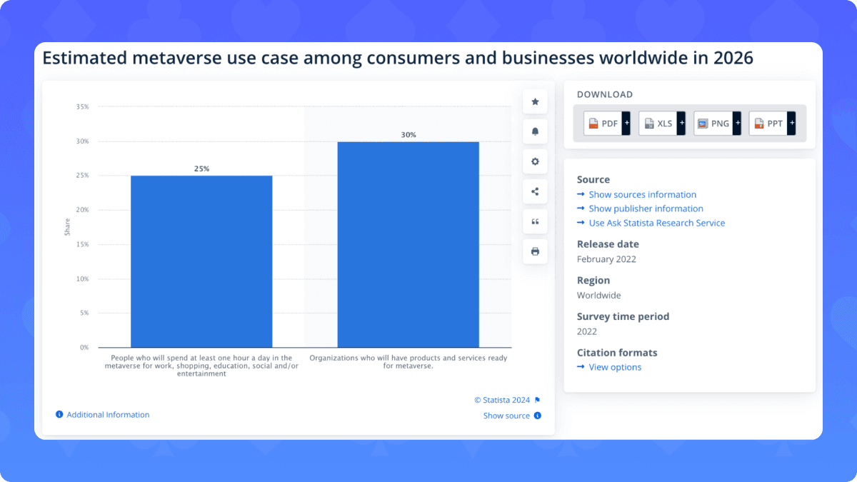This screenshot has height=482, width=857.
Task: Click the share icon
Action: [x=535, y=191]
